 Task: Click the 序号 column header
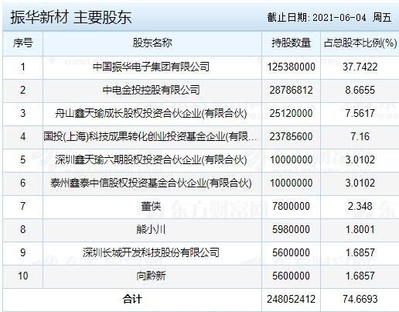coord(23,43)
